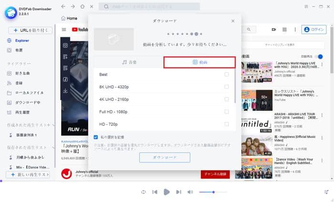Check the Full HD - 1080p checkbox
The width and height of the screenshot is (334, 202).
pyautogui.click(x=227, y=111)
